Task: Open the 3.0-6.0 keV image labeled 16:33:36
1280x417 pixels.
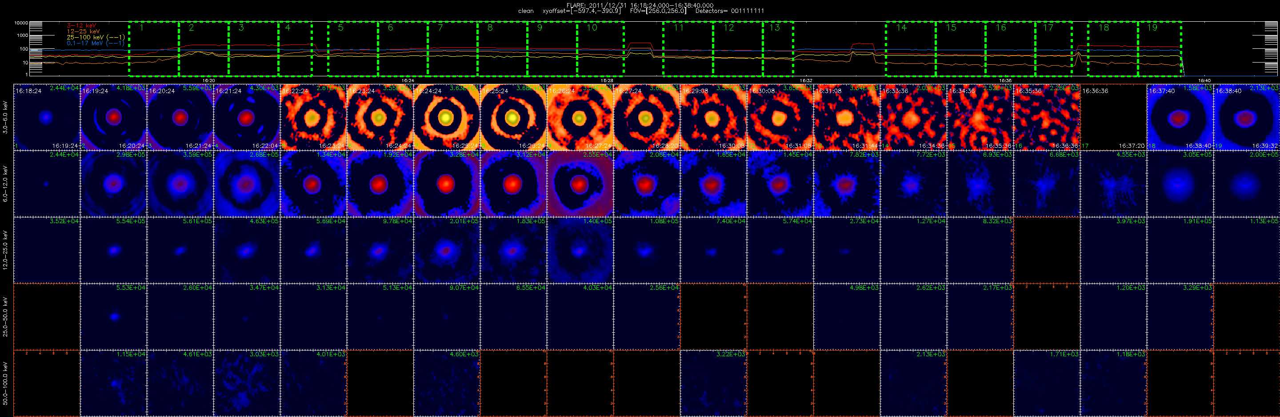Action: click(913, 117)
